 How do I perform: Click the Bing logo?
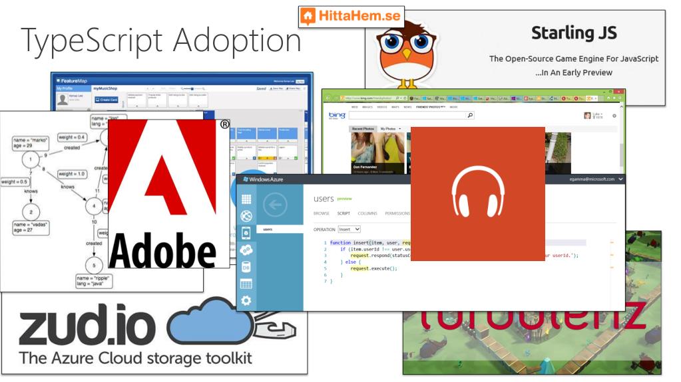pyautogui.click(x=337, y=116)
